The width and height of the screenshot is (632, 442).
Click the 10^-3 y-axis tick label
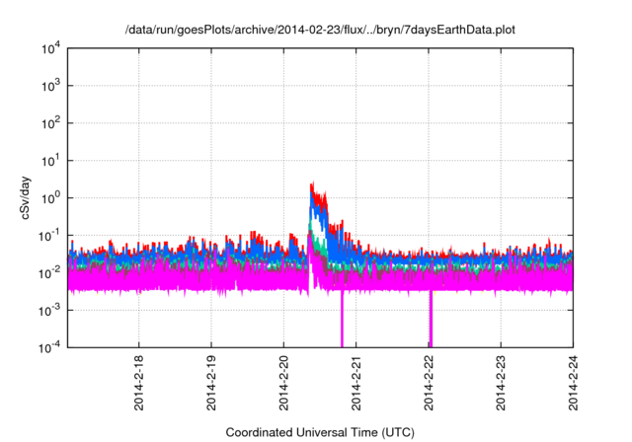(49, 310)
